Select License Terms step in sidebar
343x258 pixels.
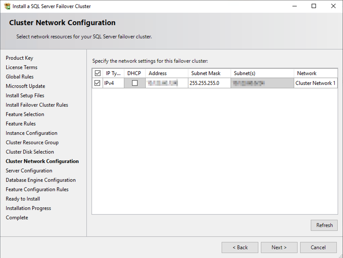(21, 67)
